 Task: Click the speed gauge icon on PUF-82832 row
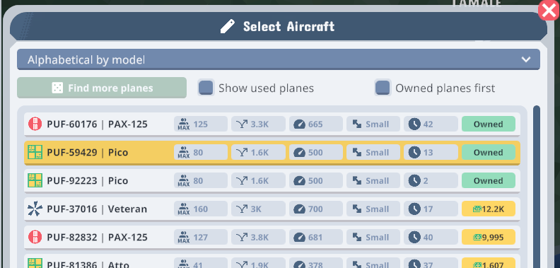[299, 238]
